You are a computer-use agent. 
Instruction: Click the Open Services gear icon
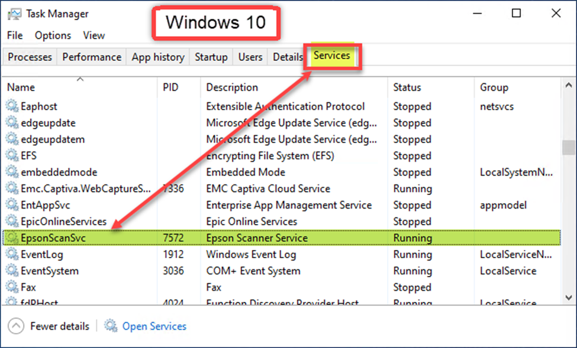click(x=110, y=326)
